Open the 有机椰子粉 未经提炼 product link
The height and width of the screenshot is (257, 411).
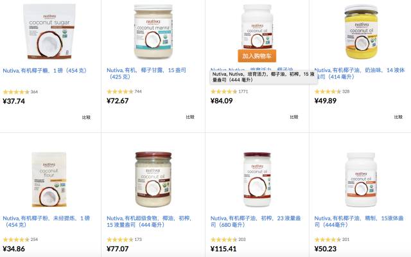click(x=46, y=221)
